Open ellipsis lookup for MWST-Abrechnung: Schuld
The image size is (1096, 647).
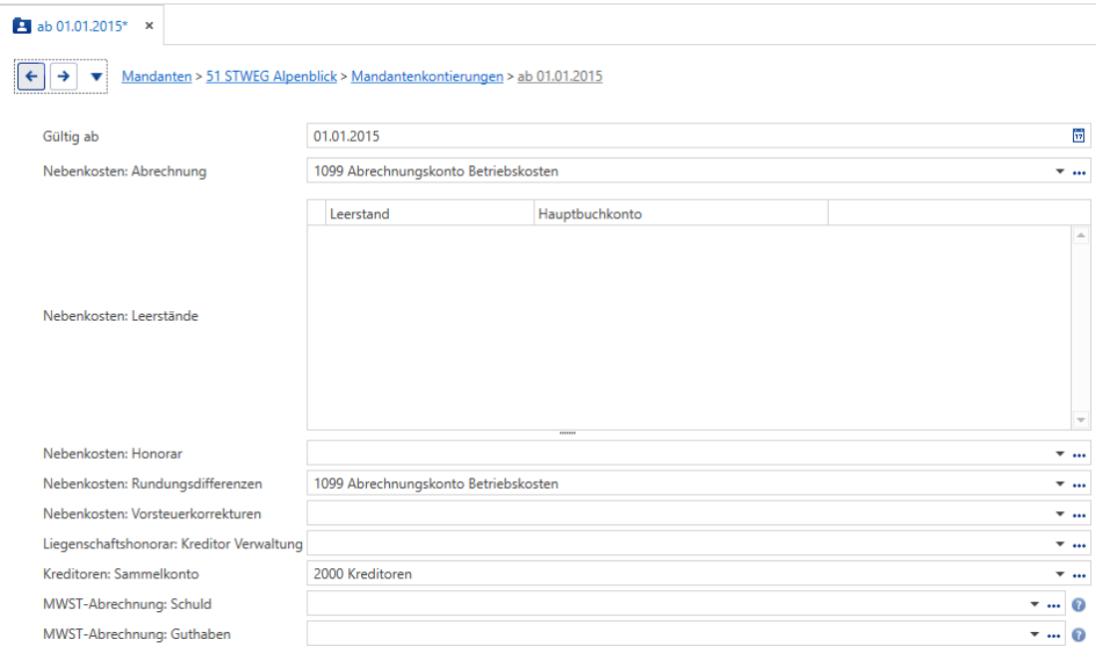click(x=1053, y=605)
